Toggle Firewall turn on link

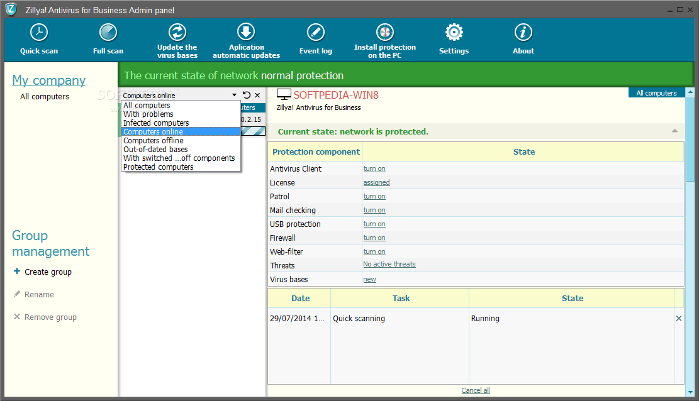(374, 238)
